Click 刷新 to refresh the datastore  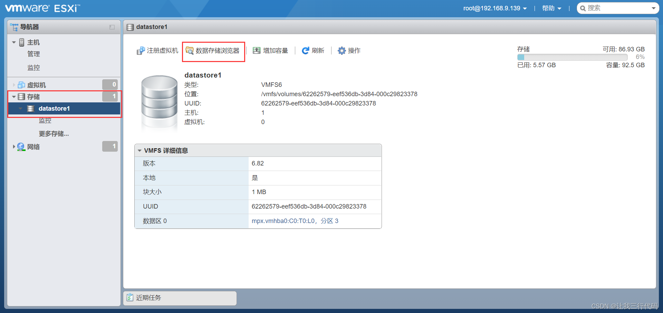click(x=318, y=51)
